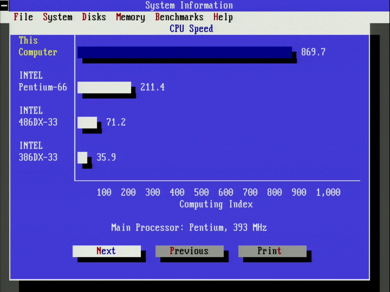
Task: Open the Benchmarks menu
Action: coord(179,17)
